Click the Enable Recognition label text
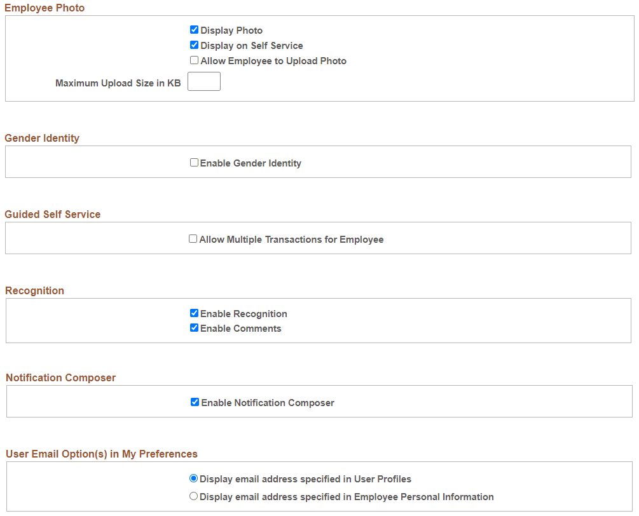Image resolution: width=639 pixels, height=516 pixels. (x=244, y=313)
